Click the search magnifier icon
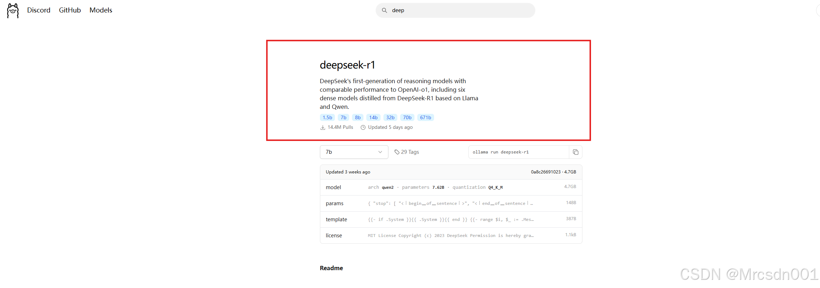 (384, 10)
